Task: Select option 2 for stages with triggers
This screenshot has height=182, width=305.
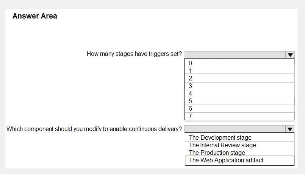Action: [x=239, y=78]
